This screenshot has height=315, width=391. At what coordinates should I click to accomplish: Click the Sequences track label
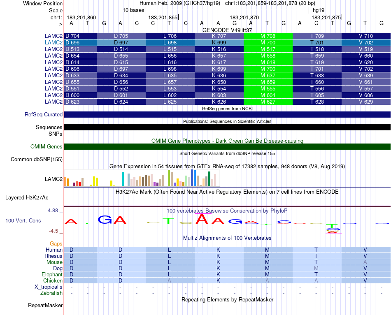click(49, 127)
